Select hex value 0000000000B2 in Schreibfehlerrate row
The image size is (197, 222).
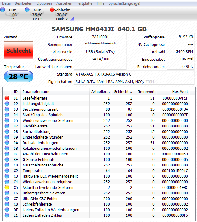tap(175, 204)
